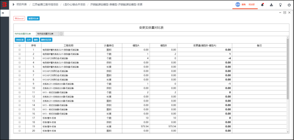Click the 导出excel button
The height and width of the screenshot is (140, 294).
(19, 19)
